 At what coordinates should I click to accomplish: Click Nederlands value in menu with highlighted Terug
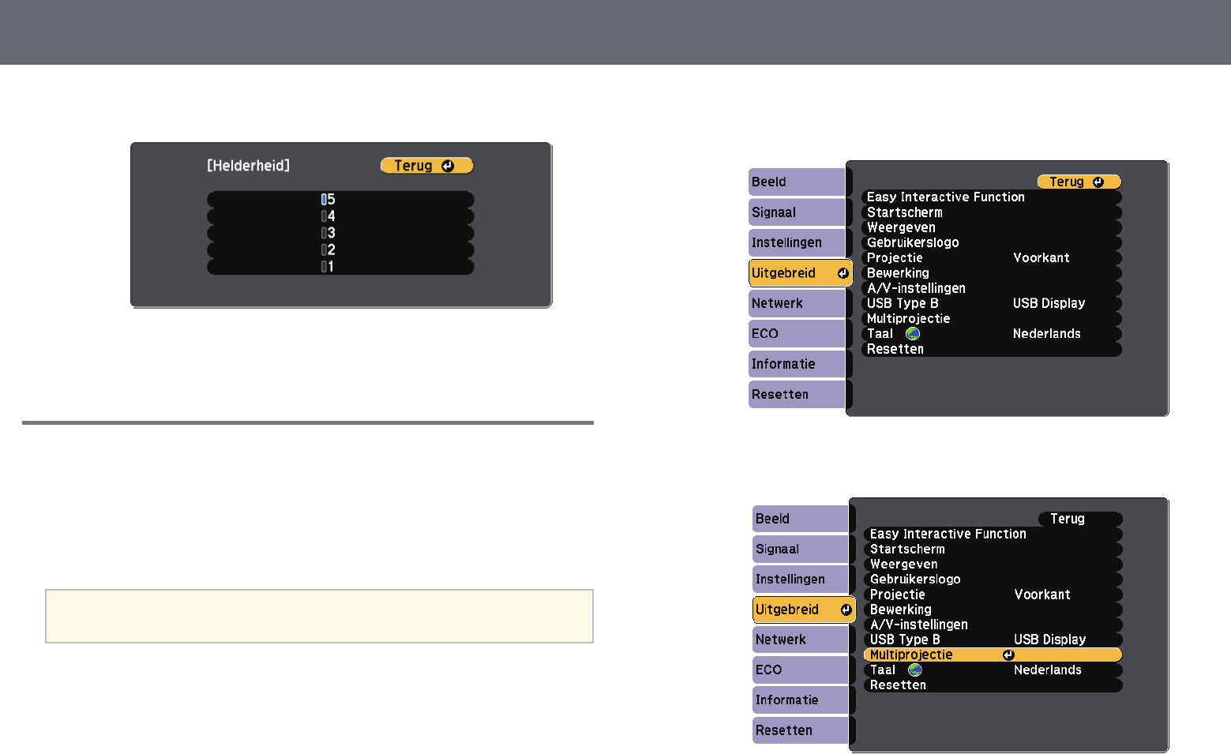(1047, 334)
